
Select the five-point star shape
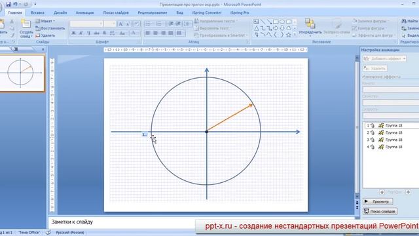(289, 35)
